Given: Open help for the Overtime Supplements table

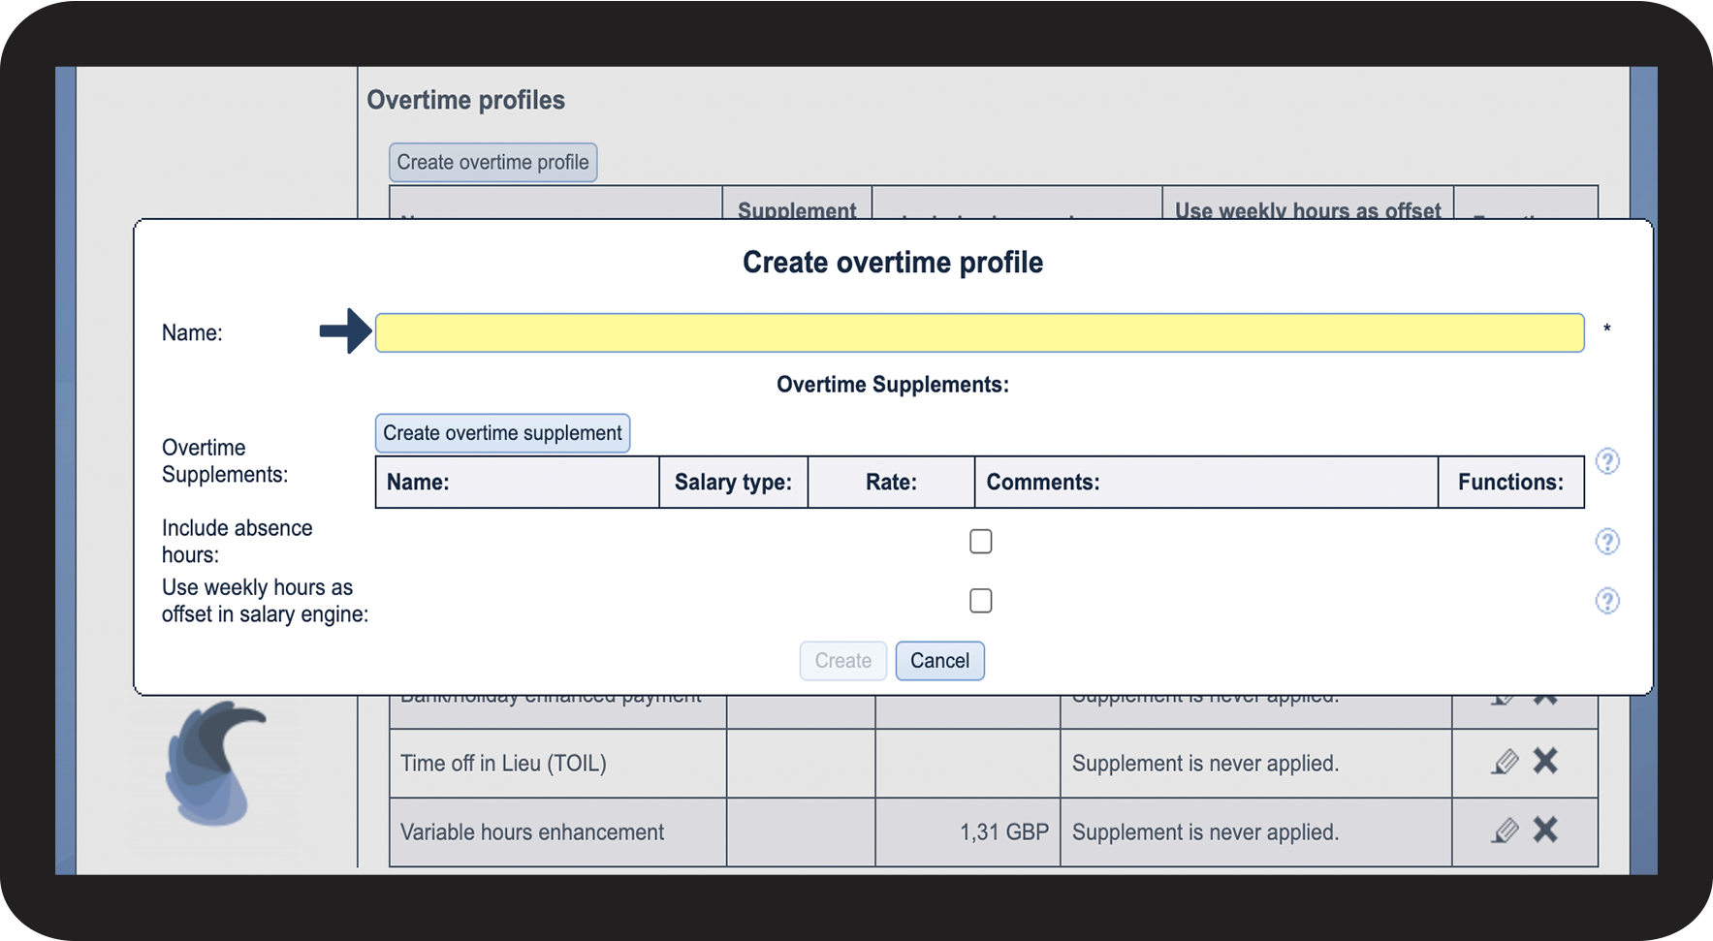Looking at the screenshot, I should [x=1606, y=461].
